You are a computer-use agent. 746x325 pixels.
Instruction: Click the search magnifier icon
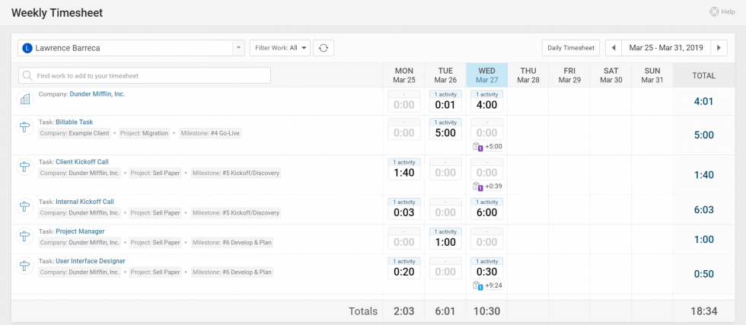27,75
